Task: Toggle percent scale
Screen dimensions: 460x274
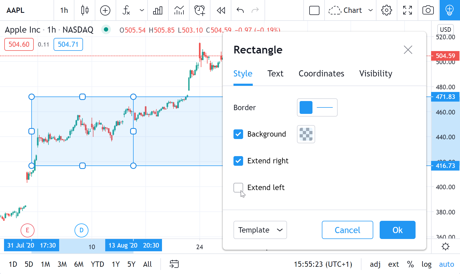Action: (x=410, y=264)
